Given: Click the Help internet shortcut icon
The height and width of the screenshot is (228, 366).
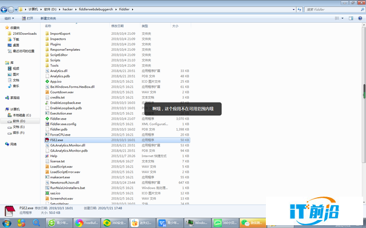Looking at the screenshot, I should coord(47,156).
